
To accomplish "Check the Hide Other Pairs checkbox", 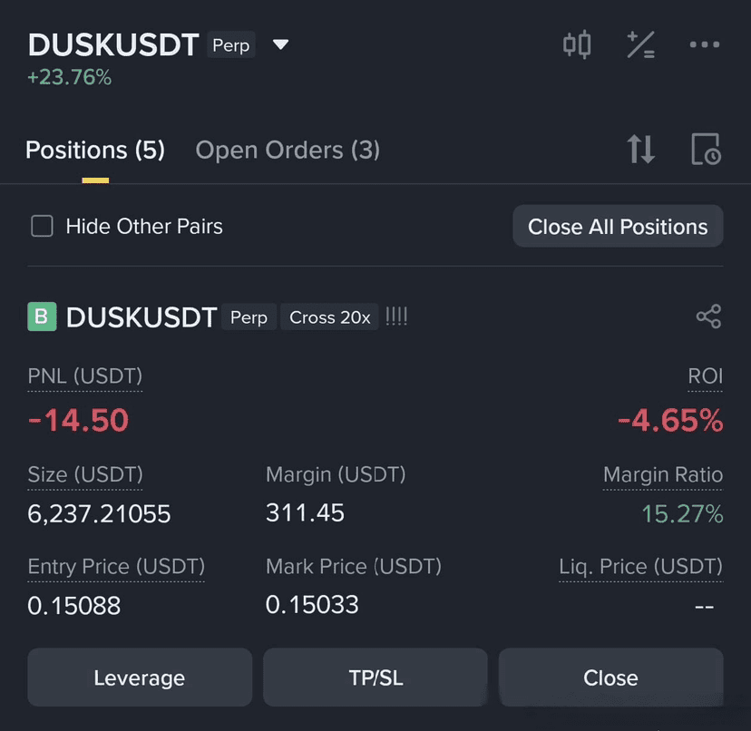I will coord(42,226).
